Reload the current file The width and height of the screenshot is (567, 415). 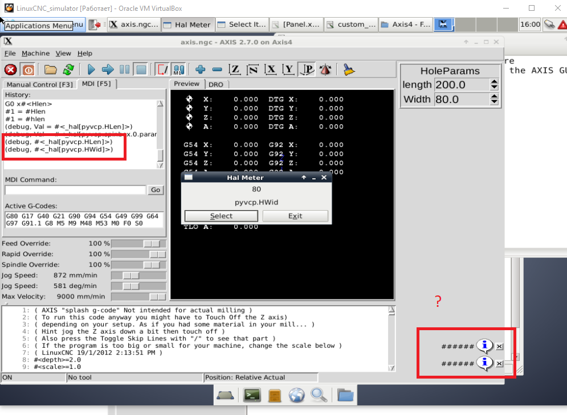[68, 69]
